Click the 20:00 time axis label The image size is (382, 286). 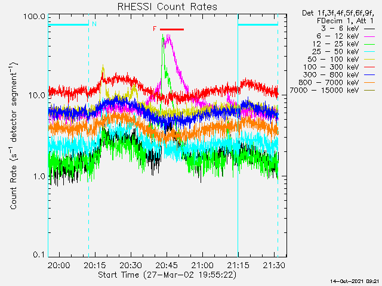(x=58, y=265)
